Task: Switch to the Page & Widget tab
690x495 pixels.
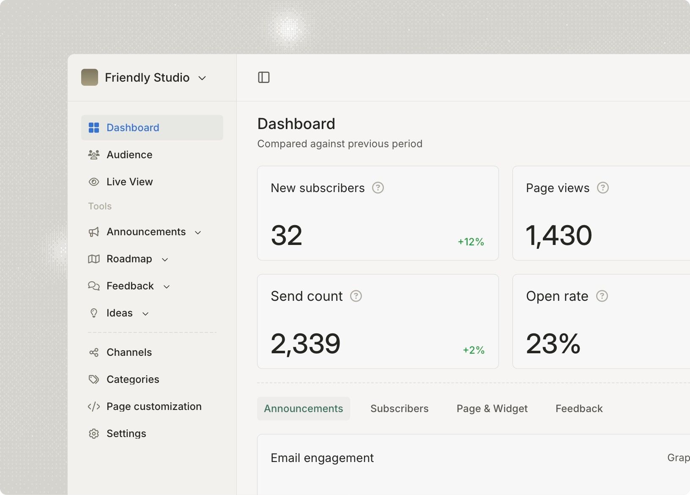Action: (x=492, y=409)
